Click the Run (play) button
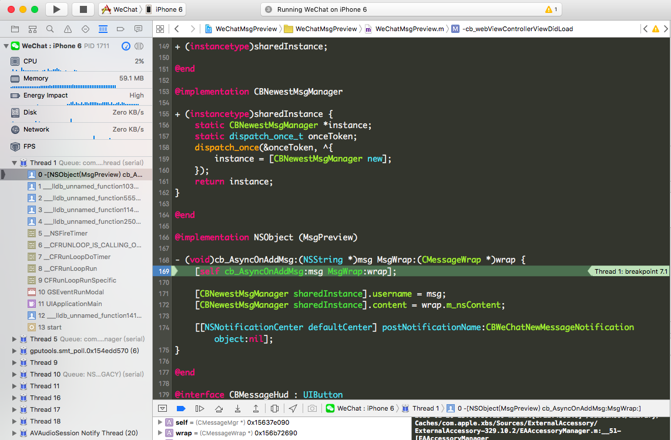Screen dimensions: 671x440 [x=56, y=9]
